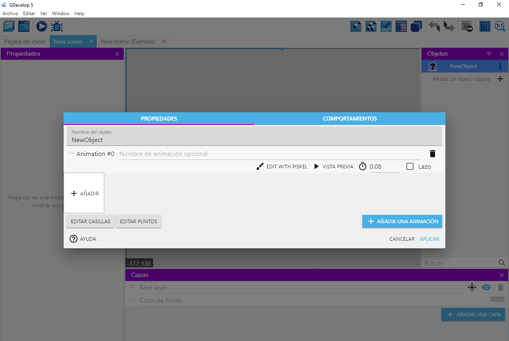This screenshot has width=509, height=341.
Task: Click the undo arrow icon
Action: tap(434, 27)
